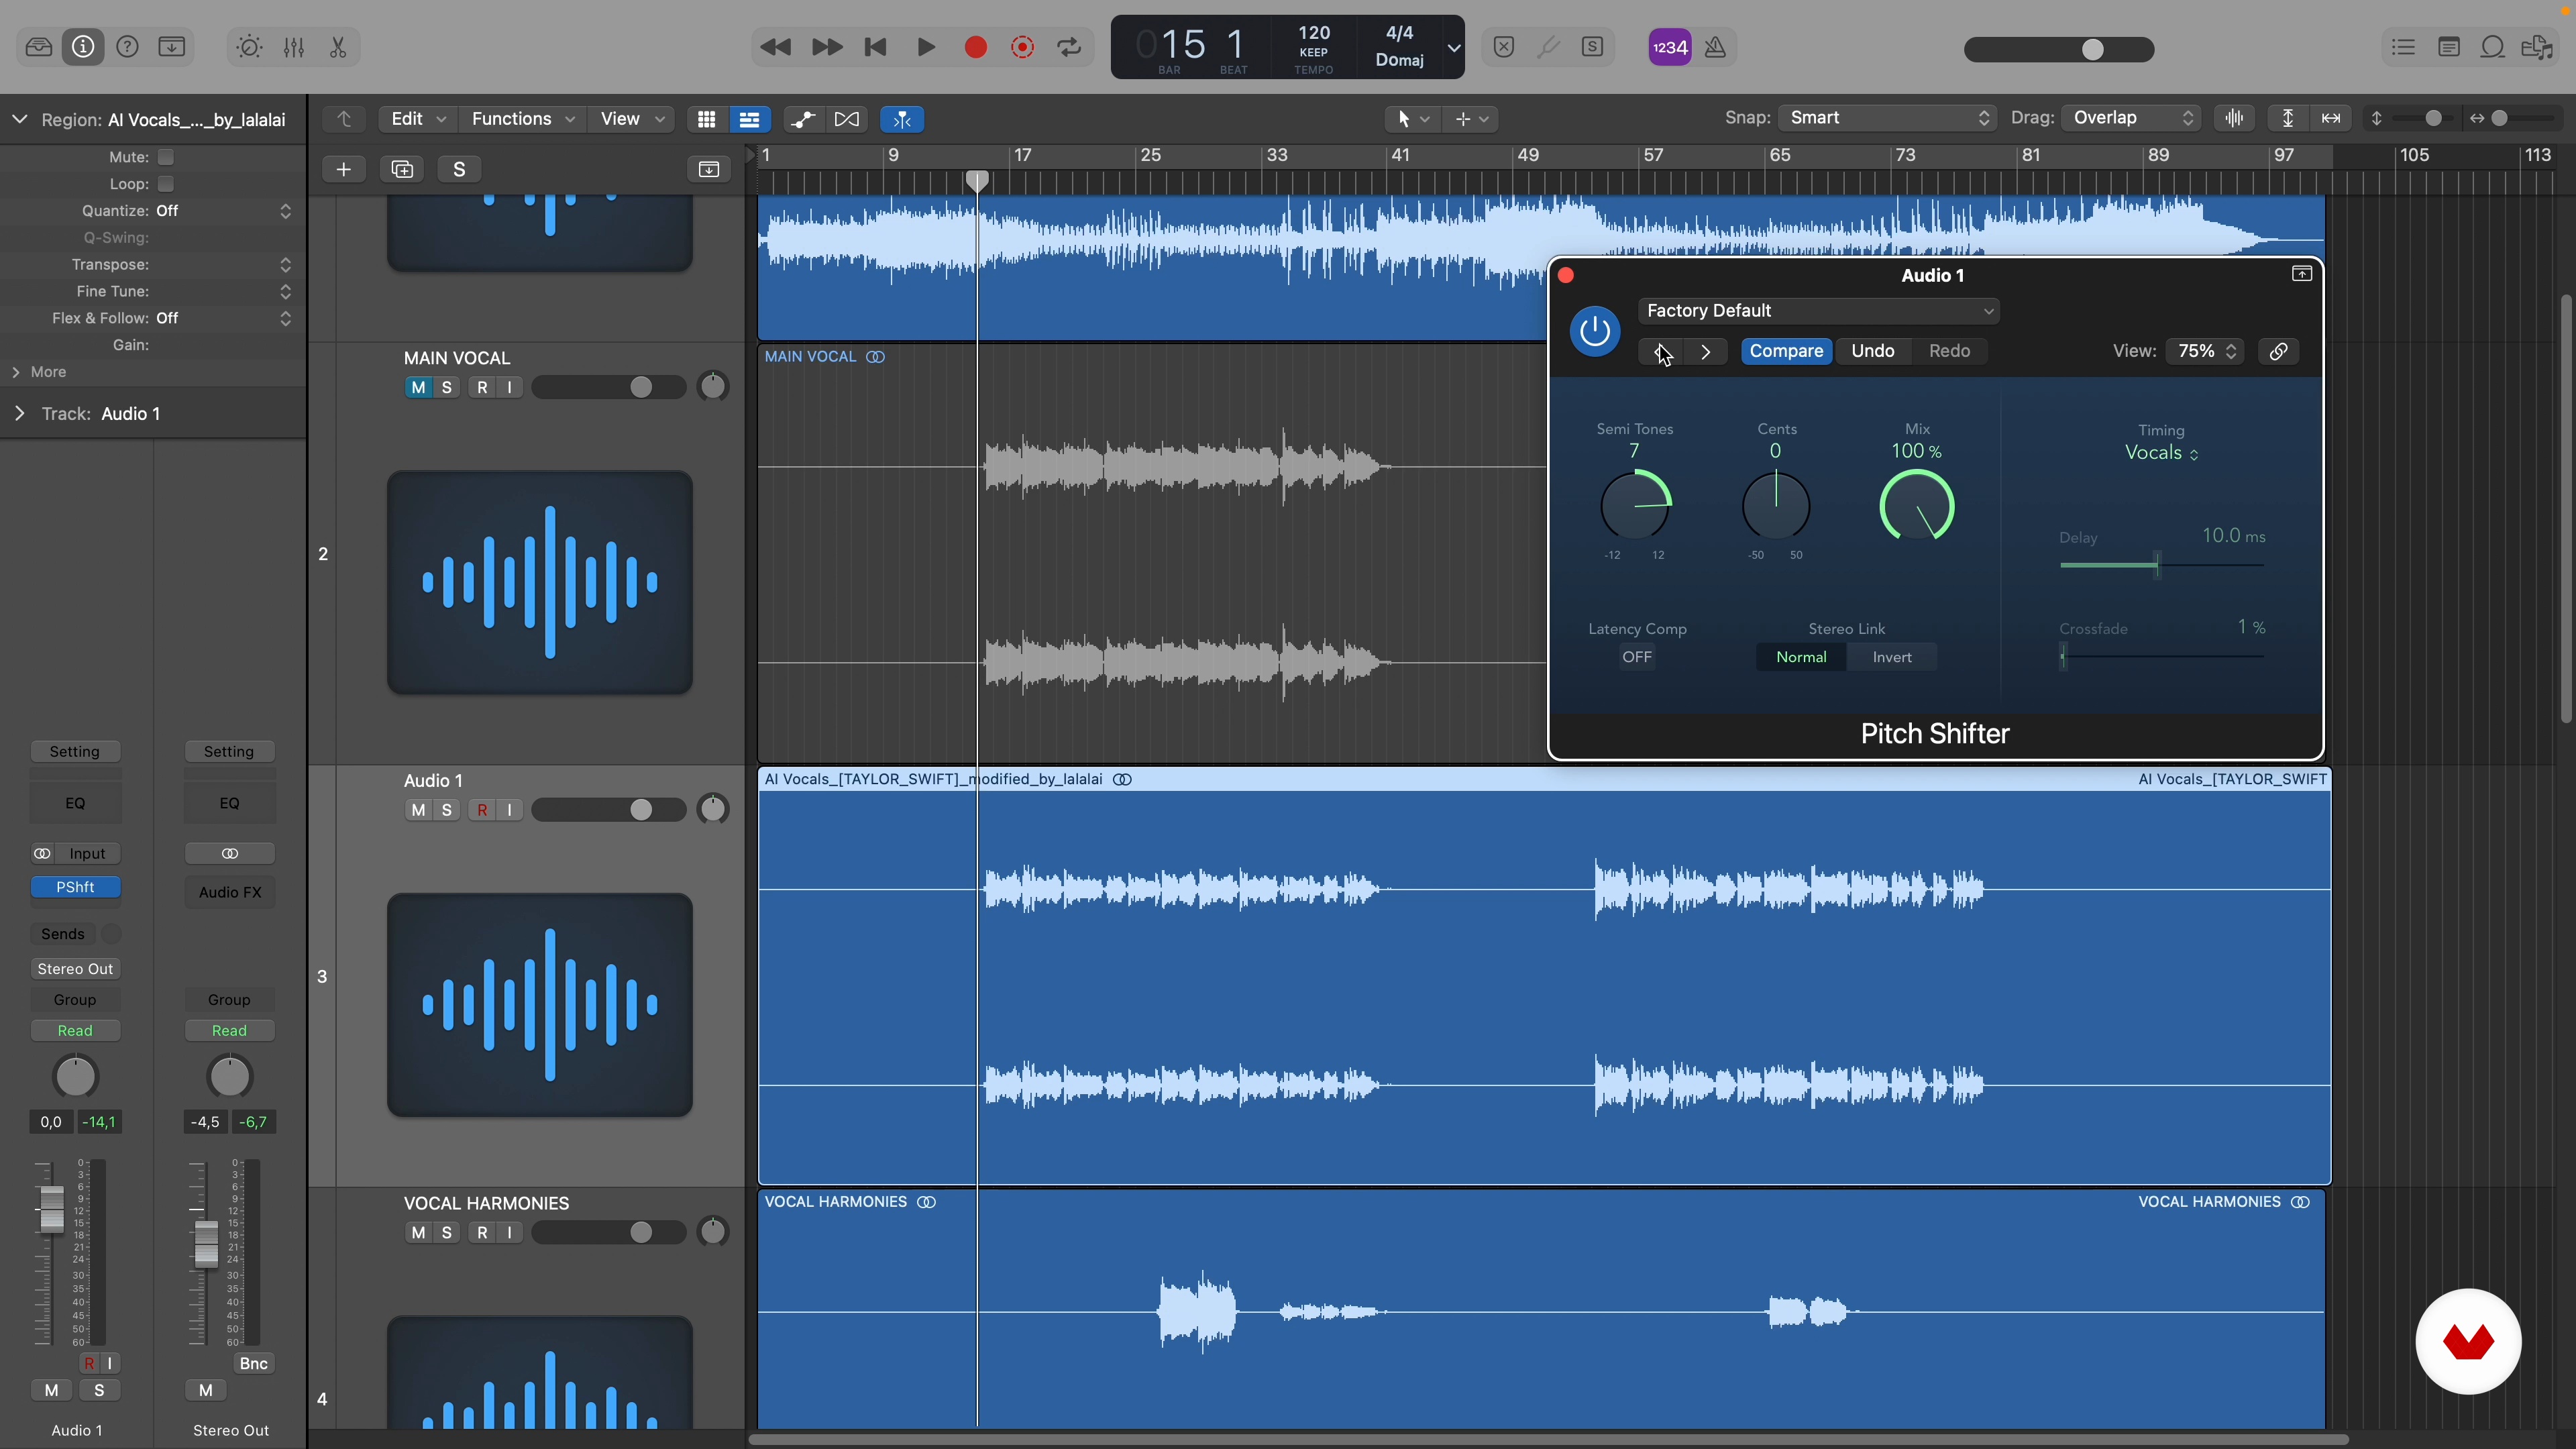
Task: Select Invert Stereo Link option
Action: click(1892, 657)
